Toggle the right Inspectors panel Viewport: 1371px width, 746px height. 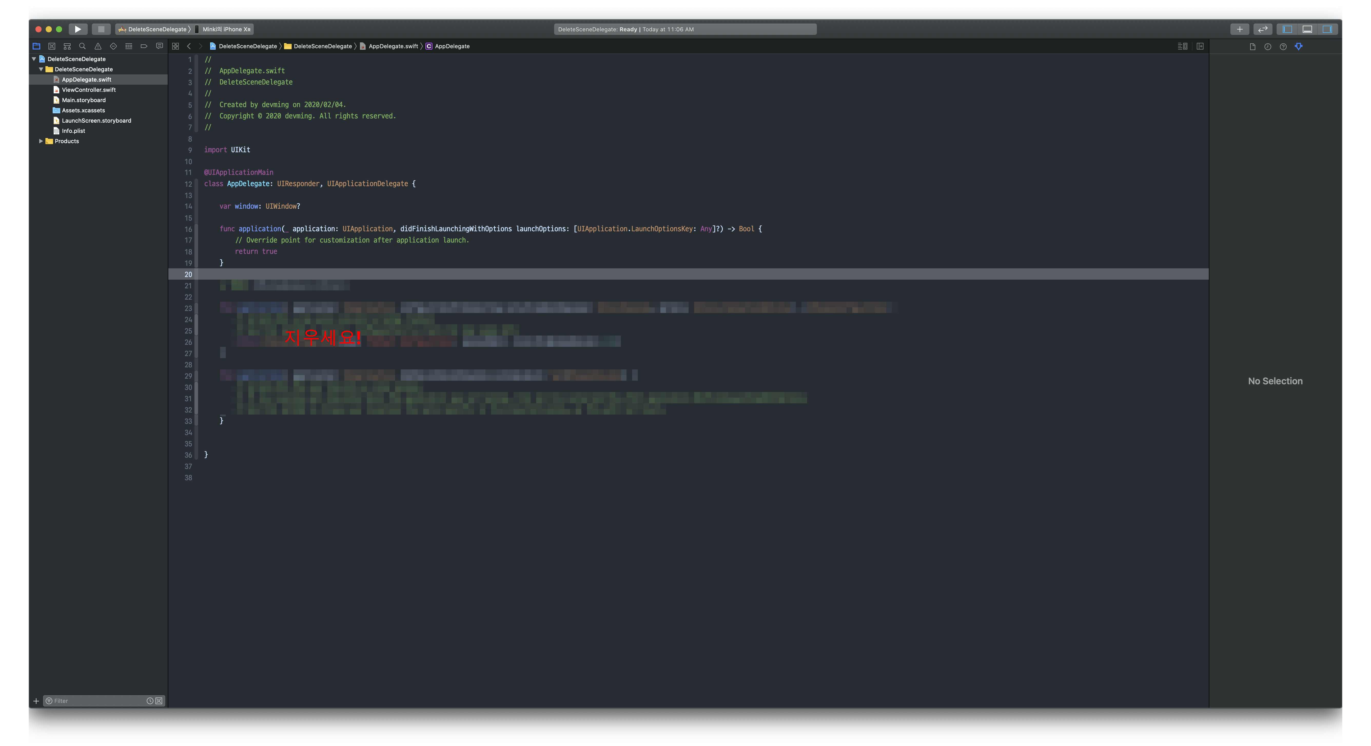pyautogui.click(x=1327, y=29)
